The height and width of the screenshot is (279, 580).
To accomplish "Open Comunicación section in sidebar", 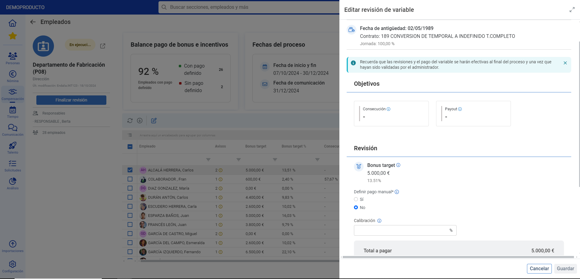I will [x=12, y=130].
